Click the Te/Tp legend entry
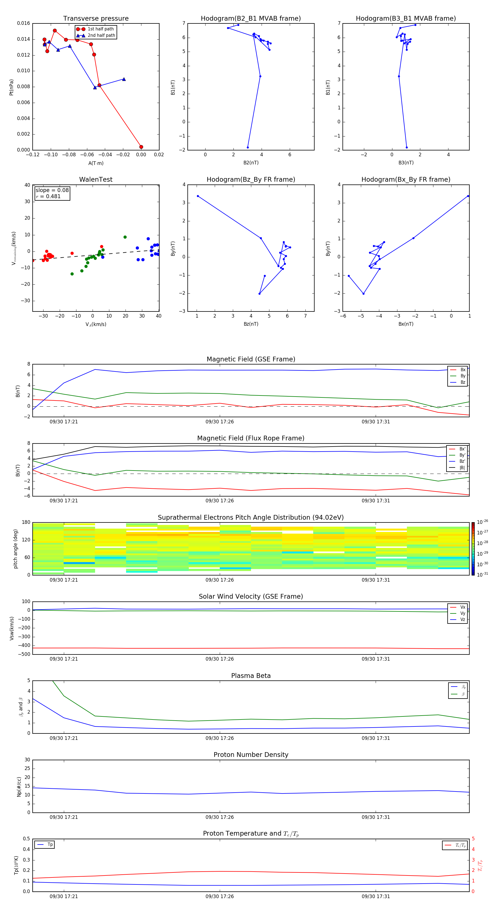 (x=455, y=846)
